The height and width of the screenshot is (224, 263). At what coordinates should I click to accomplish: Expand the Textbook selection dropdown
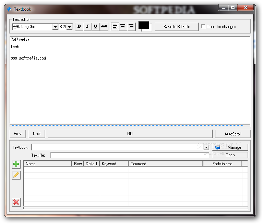click(206, 147)
